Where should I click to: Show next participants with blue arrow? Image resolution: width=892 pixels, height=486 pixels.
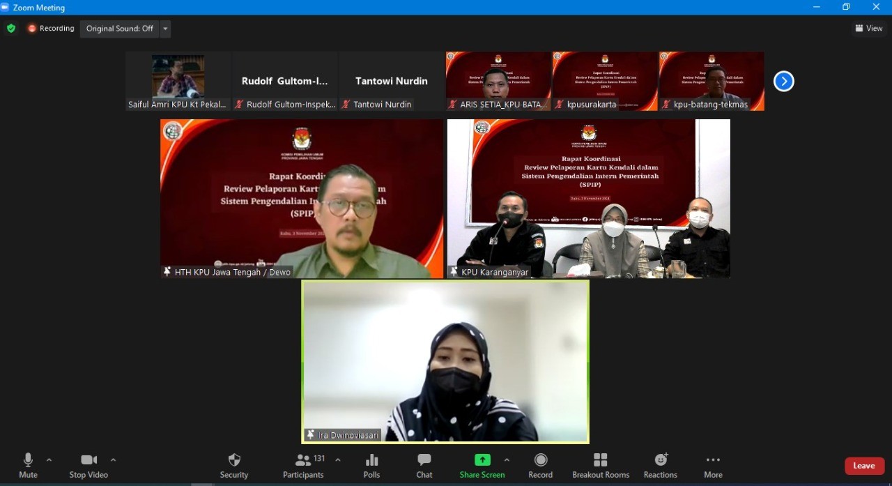pyautogui.click(x=784, y=82)
